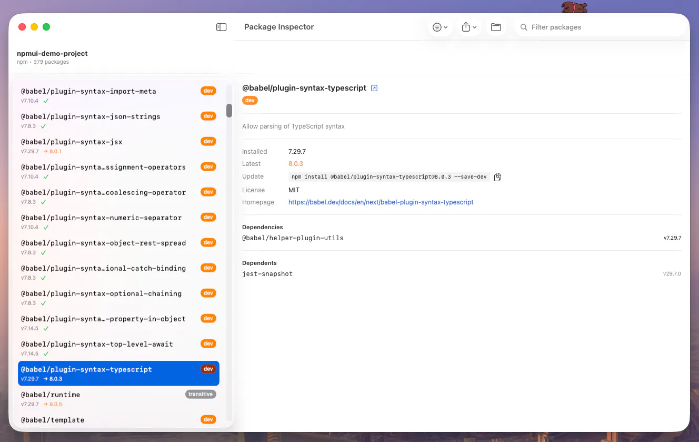Select @babel/plugin-syntax-import-meta in list
This screenshot has width=699, height=442.
(x=118, y=95)
